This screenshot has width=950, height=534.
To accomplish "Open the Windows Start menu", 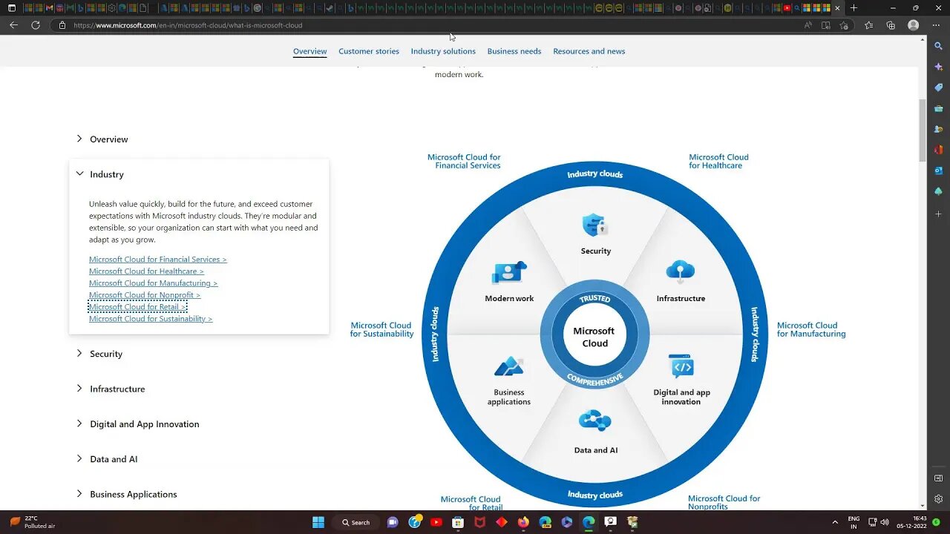I will (x=318, y=522).
